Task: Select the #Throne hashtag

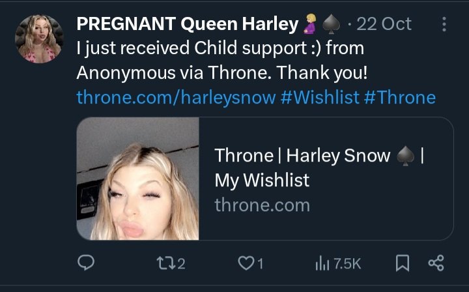Action: (x=400, y=98)
